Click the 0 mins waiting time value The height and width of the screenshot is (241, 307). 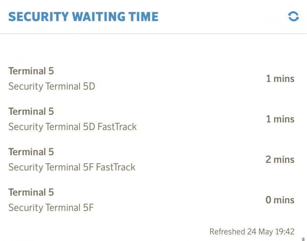[x=280, y=200]
